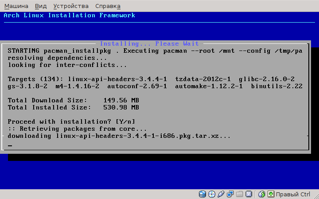Click the mouse integration globe icon
Viewport: 319px width, 199px height.
(x=262, y=194)
